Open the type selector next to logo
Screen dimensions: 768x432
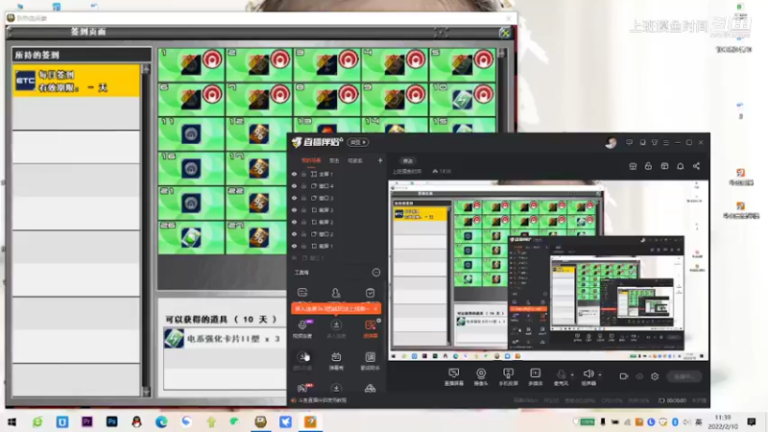[x=358, y=142]
